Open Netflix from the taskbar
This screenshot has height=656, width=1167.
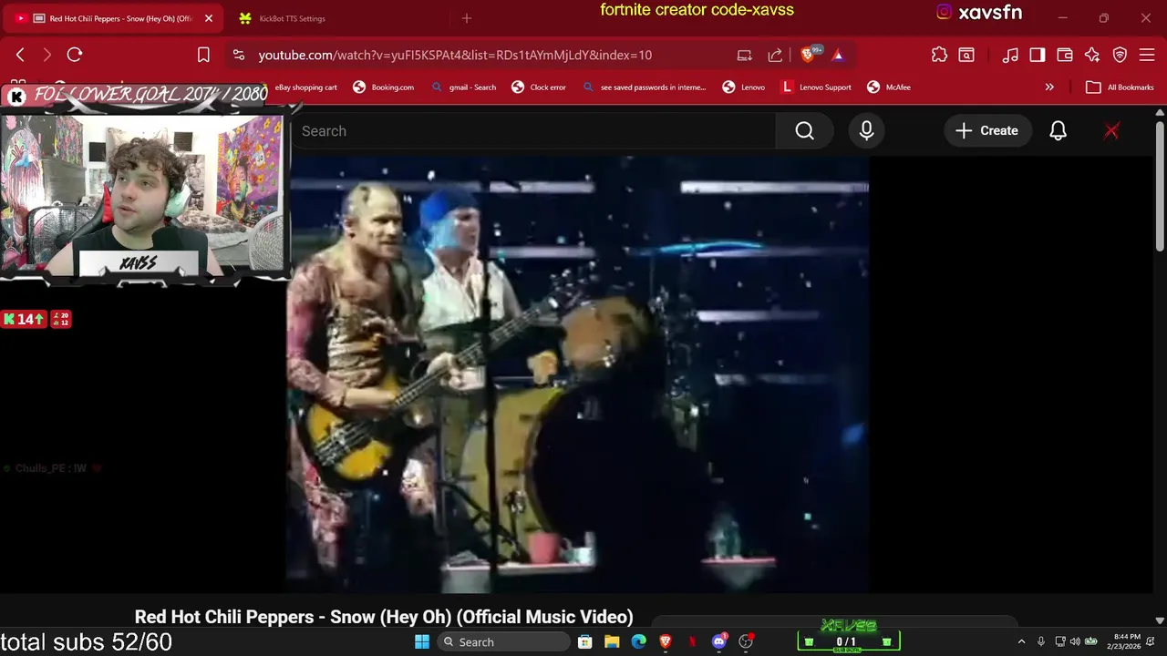click(x=692, y=641)
